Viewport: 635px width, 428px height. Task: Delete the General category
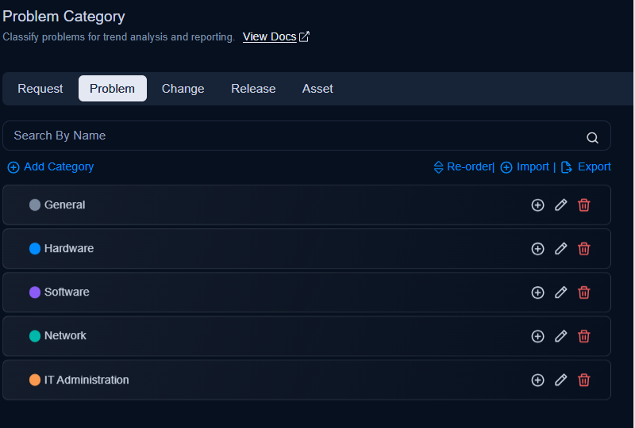pos(584,205)
